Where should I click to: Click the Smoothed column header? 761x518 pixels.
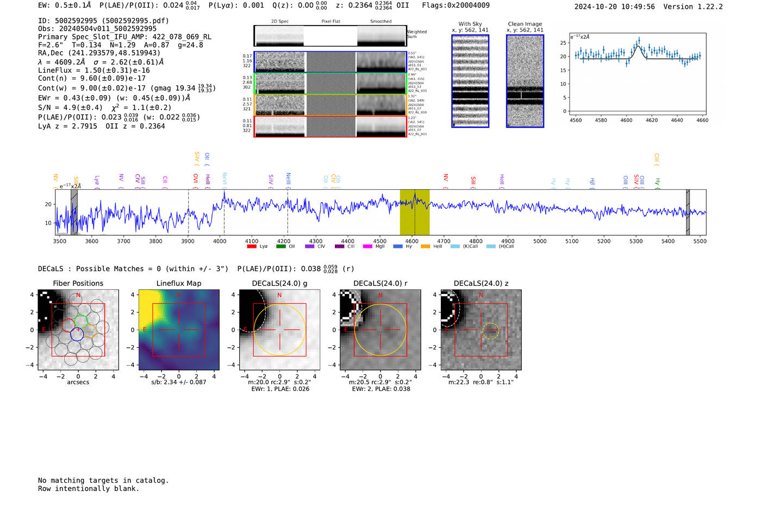(381, 22)
